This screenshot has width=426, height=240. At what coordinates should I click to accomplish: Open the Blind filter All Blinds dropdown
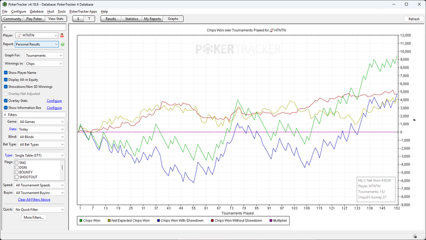(x=41, y=137)
